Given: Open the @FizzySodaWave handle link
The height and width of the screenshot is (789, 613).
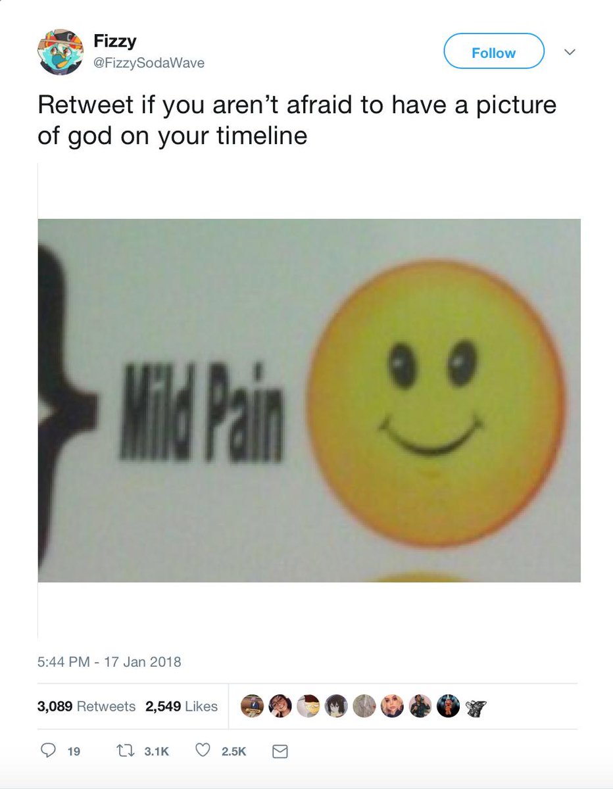Looking at the screenshot, I should (149, 63).
